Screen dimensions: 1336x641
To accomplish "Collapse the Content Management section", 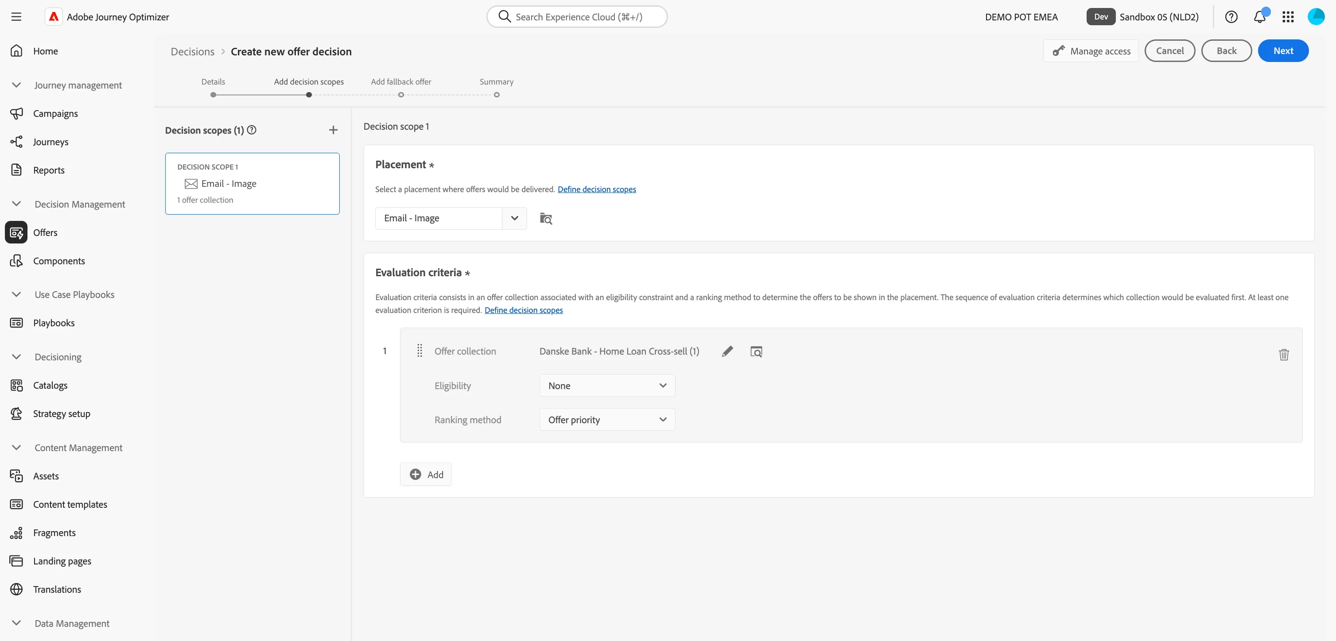I will (x=16, y=448).
